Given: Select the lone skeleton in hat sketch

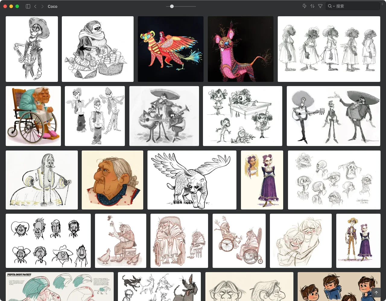Looking at the screenshot, I should click(x=32, y=49).
